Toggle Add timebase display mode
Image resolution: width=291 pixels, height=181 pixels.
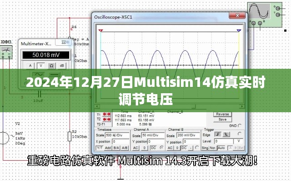(108, 148)
